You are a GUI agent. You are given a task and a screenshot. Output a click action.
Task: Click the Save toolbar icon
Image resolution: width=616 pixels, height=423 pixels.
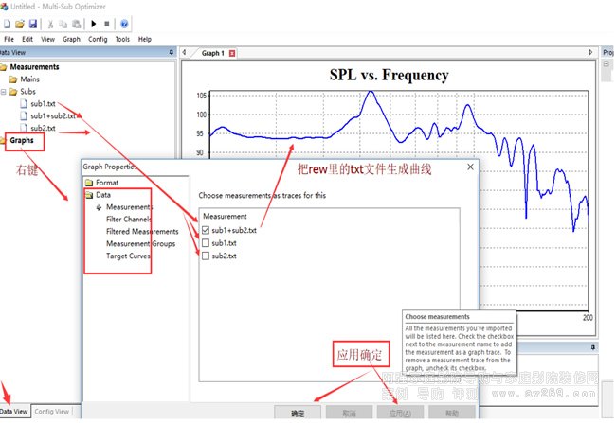pyautogui.click(x=32, y=23)
